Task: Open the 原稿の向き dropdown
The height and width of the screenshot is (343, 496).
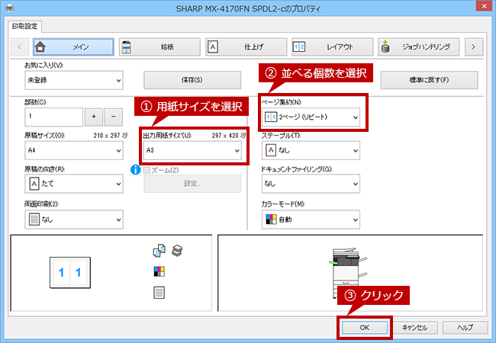Action: point(74,184)
